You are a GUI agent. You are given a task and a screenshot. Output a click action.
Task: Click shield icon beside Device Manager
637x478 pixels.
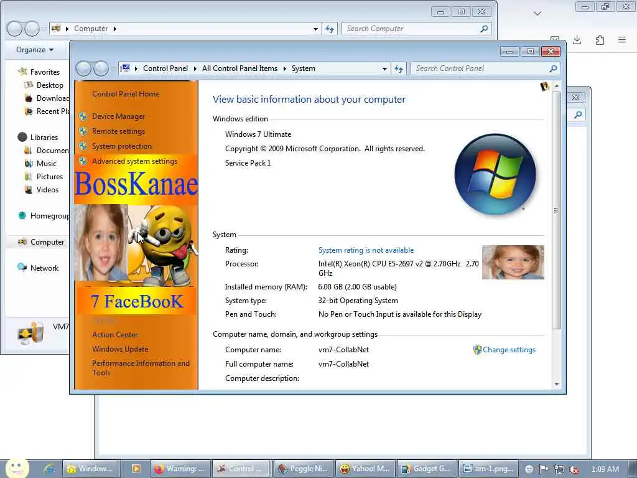click(83, 116)
